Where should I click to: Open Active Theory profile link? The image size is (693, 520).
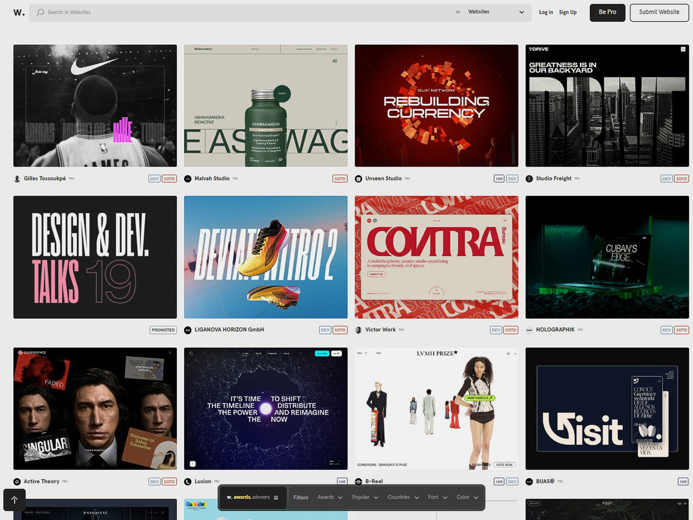(41, 481)
